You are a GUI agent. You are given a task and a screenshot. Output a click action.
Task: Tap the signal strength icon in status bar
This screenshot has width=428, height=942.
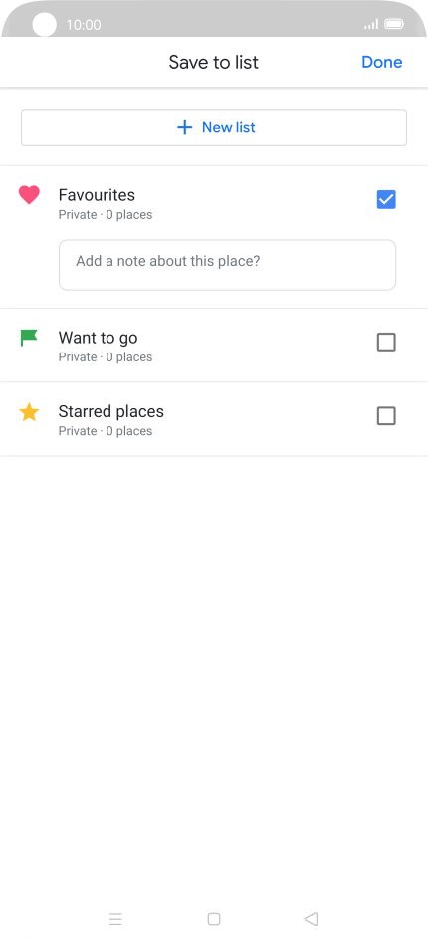click(x=371, y=25)
